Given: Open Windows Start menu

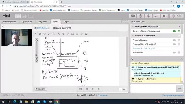Looking at the screenshot, I should [3, 101].
